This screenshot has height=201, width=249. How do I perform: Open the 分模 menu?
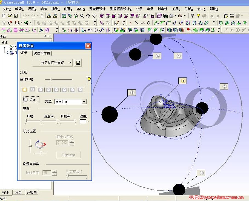coord(139,9)
